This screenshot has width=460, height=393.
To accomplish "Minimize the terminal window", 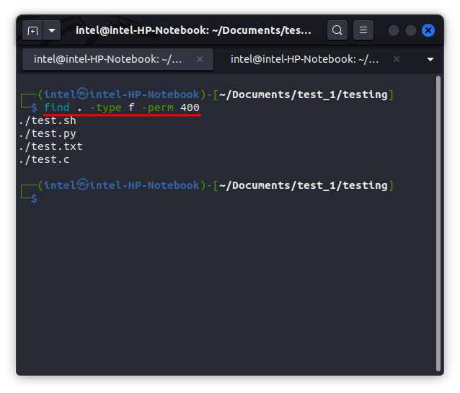I will [x=394, y=30].
